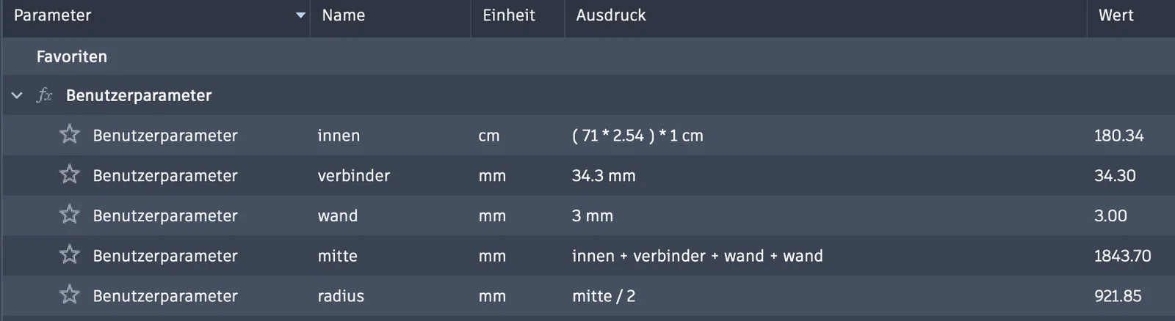Select the 'innen + verbinder + wand + wand' expression
Image resolution: width=1175 pixels, height=321 pixels.
click(697, 256)
